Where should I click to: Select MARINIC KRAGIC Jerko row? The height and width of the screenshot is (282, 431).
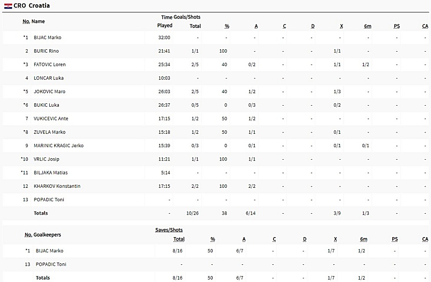(215, 146)
